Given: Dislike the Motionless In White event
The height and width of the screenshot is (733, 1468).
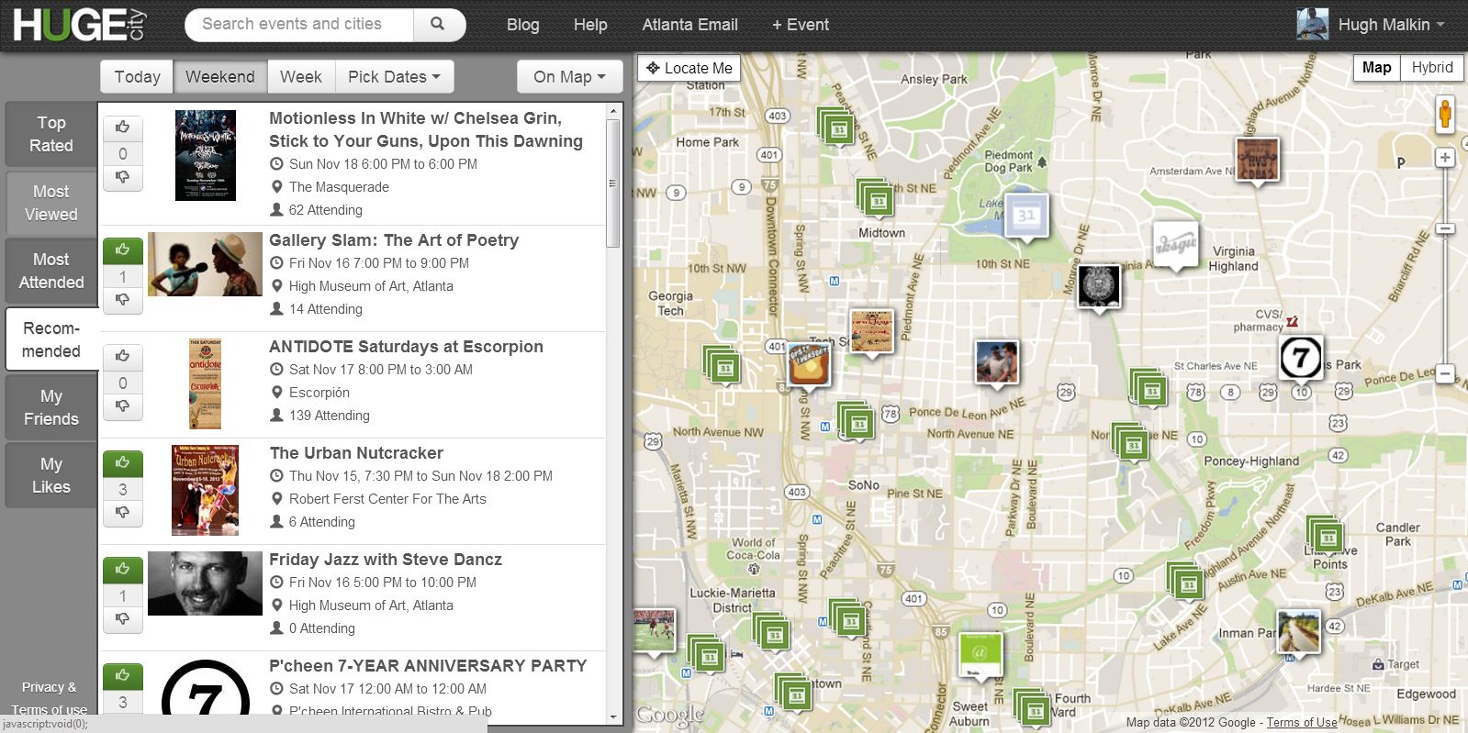Looking at the screenshot, I should click(x=123, y=177).
